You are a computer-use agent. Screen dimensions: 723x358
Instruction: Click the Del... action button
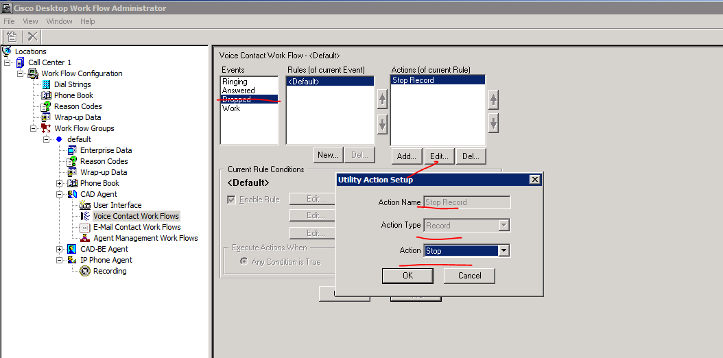pyautogui.click(x=471, y=156)
